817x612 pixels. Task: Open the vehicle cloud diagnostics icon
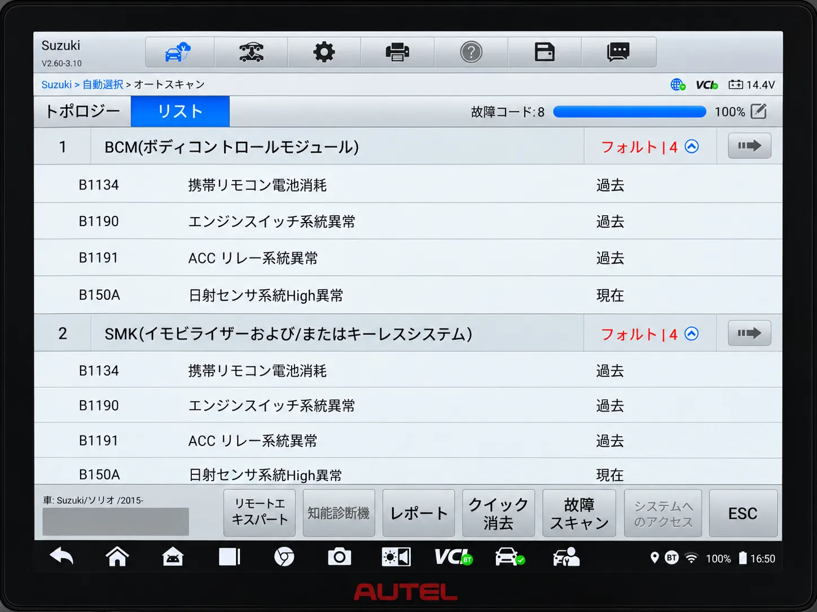pos(178,52)
